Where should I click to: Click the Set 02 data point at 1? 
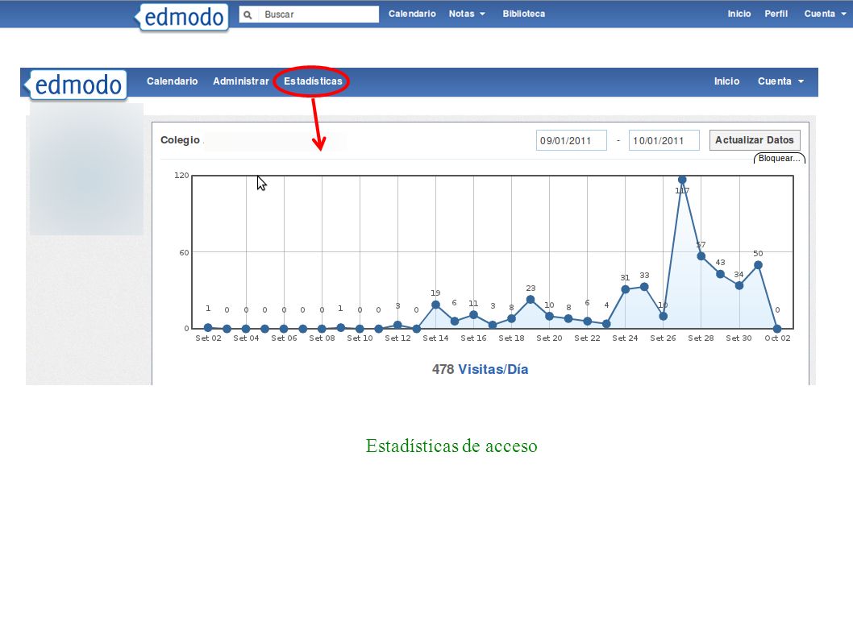click(x=208, y=327)
